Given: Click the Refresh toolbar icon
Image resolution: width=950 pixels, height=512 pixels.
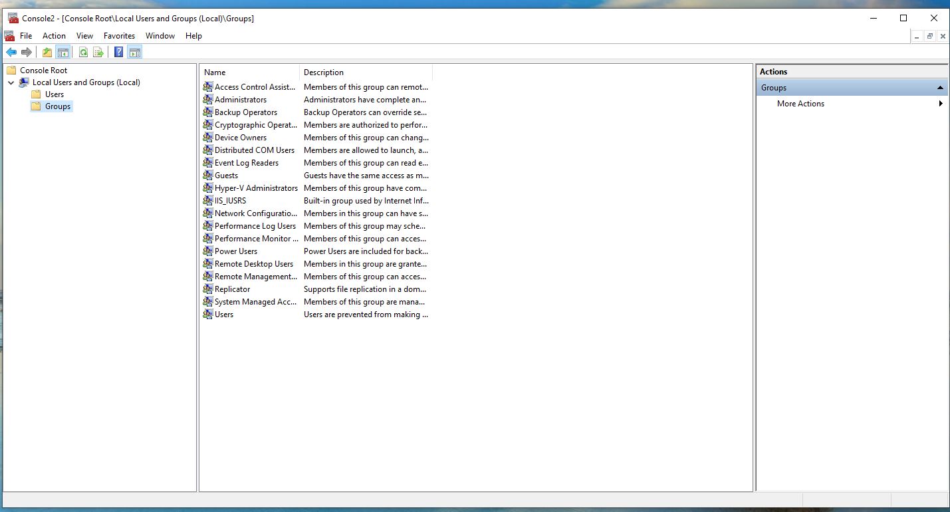Looking at the screenshot, I should [83, 53].
